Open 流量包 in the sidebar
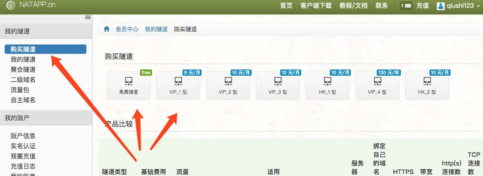This screenshot has width=483, height=176. click(20, 90)
